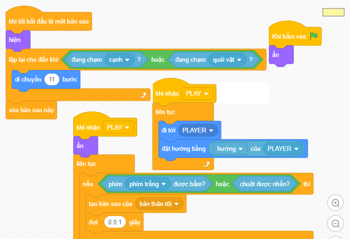The image size is (350, 239).
Task: Open the "bản thân tôi" clone dropdown
Action: coord(159,204)
